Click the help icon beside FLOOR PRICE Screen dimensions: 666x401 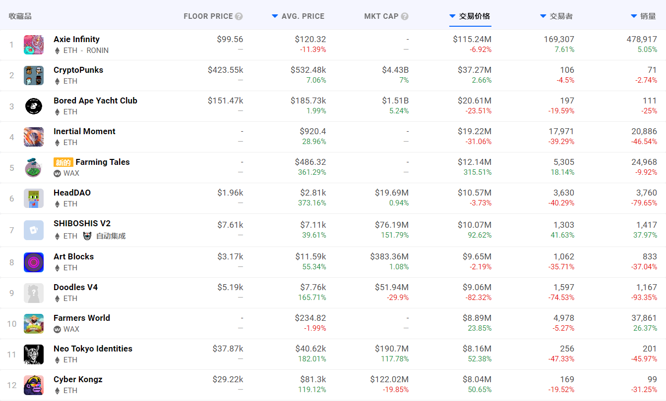239,16
